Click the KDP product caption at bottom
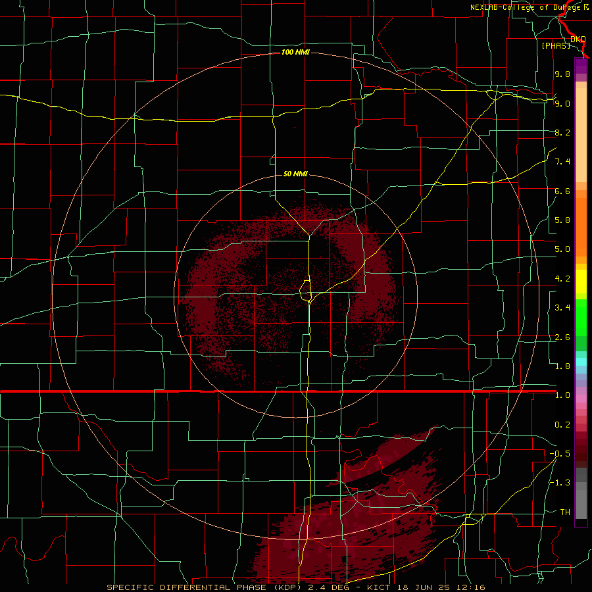The width and height of the screenshot is (592, 592). [x=295, y=587]
